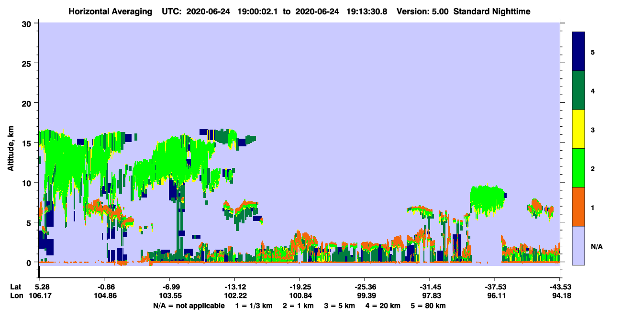Click the '4 = 20 km' footnote entry

[384, 306]
